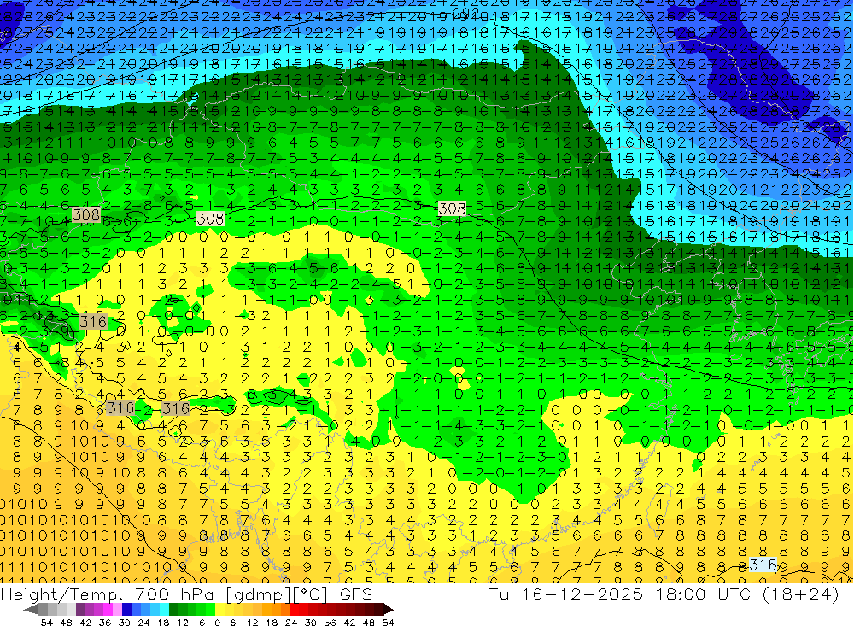
Task: Click the '30' legend value
Action: (311, 623)
